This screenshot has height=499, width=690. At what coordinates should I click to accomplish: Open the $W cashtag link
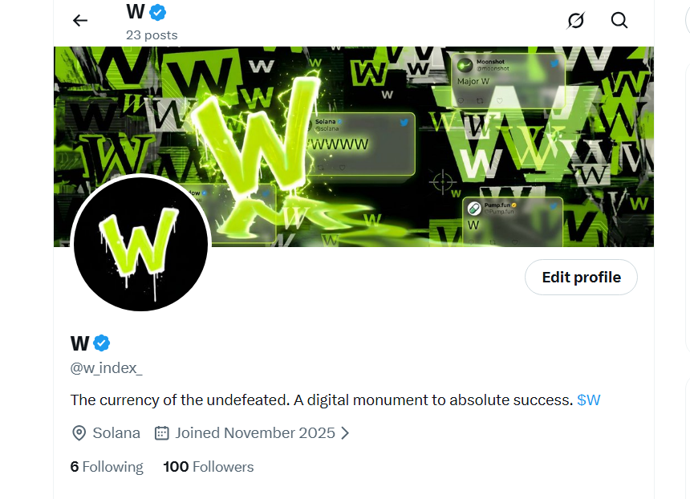(x=588, y=400)
